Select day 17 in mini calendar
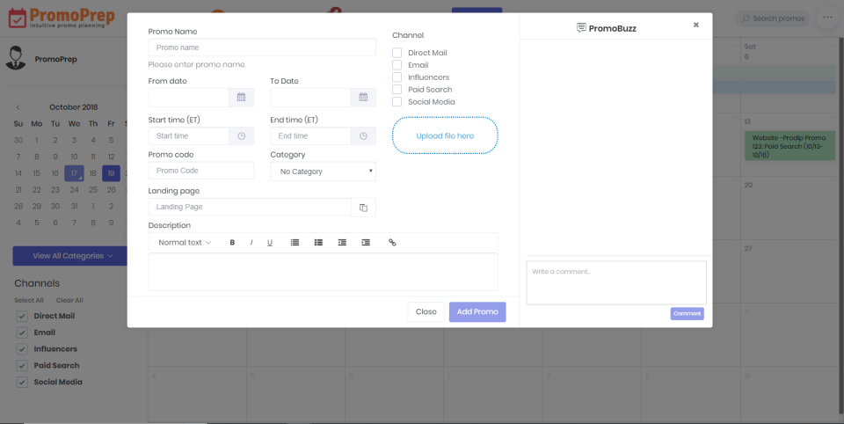Viewport: 844px width, 424px height. point(74,173)
